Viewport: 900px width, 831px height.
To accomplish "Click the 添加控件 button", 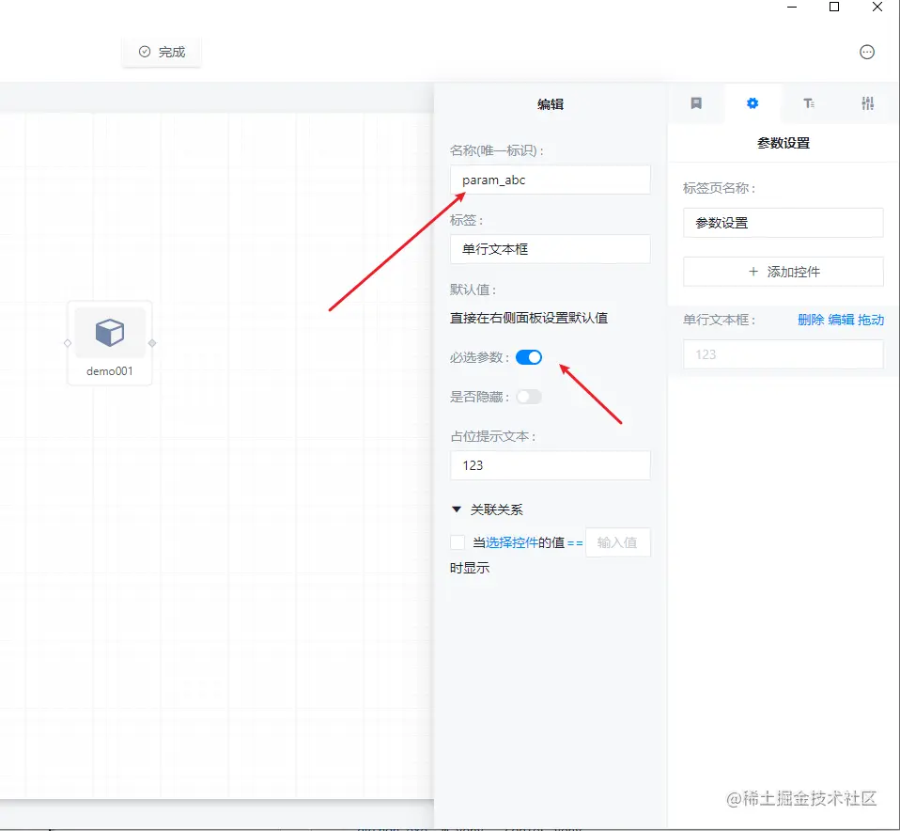I will tap(783, 272).
